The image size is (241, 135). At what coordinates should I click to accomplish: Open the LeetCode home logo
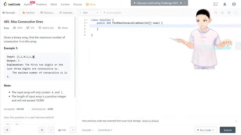[12, 4]
